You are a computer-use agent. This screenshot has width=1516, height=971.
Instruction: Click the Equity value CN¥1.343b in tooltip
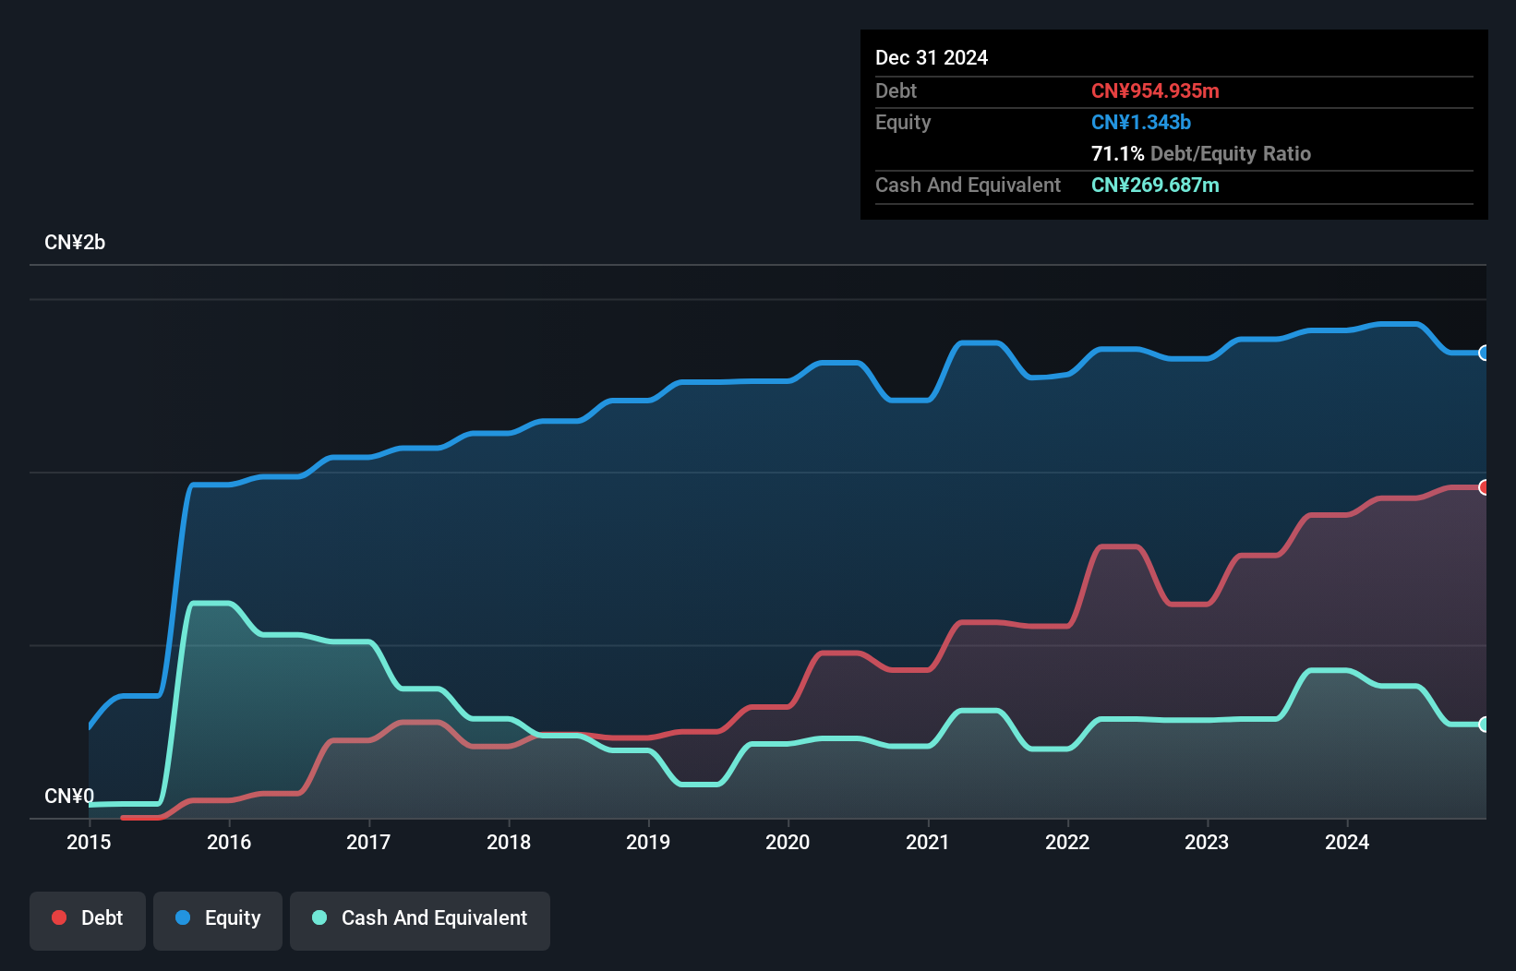pos(1141,122)
